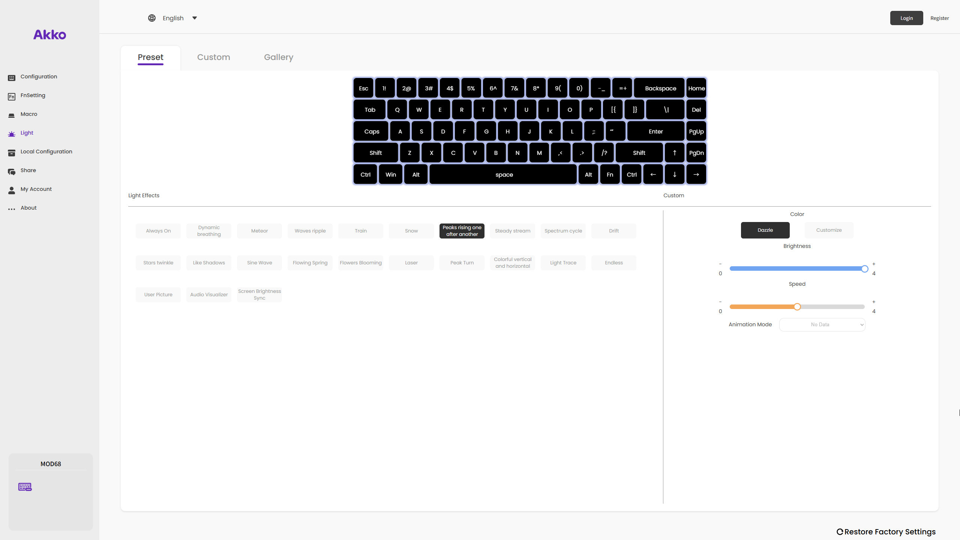Open the Gallery tab
The image size is (960, 540).
279,57
